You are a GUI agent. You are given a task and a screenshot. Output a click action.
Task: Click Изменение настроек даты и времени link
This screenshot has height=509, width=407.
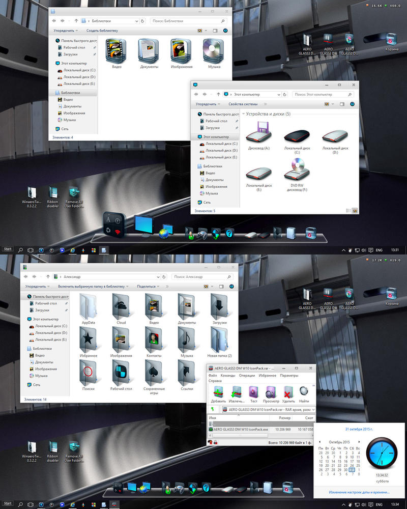359,492
